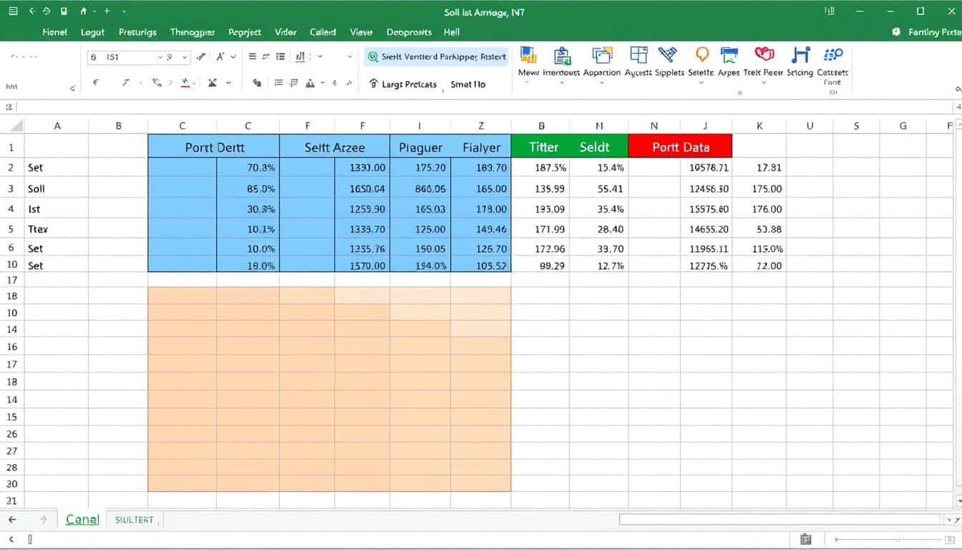The image size is (962, 550).
Task: Click the save icon in title bar
Action: (x=64, y=11)
